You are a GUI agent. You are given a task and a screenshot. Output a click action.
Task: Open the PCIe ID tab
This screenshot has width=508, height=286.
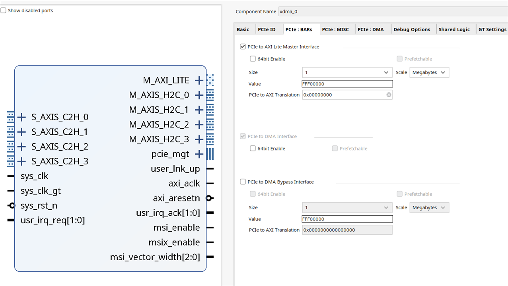pyautogui.click(x=267, y=29)
